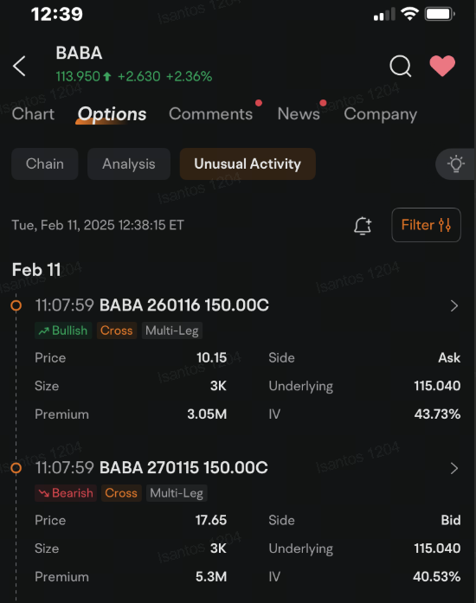Tap the BABA price 113.950 header
Screen dimensions: 476x603
click(78, 76)
